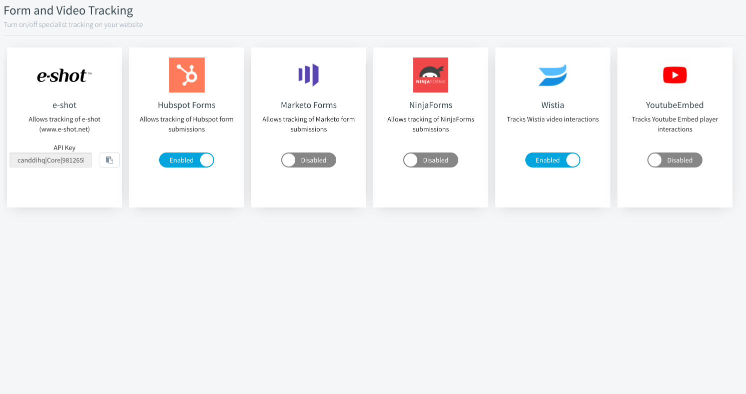Click 'Tracks Wistia video interactions' description

(553, 119)
